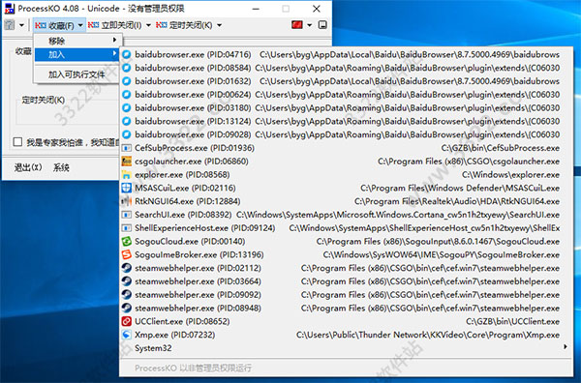Click baidubrowser.exe PID:03180 icon
The height and width of the screenshot is (383, 581).
pos(127,107)
